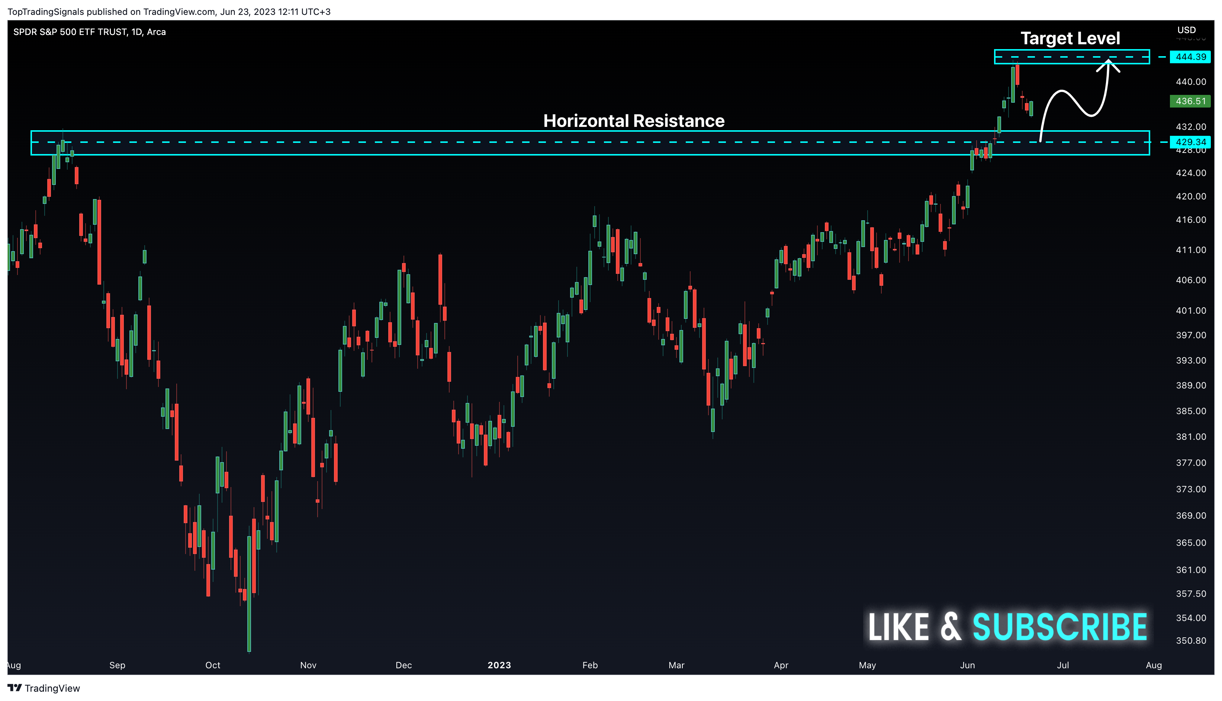1222x701 pixels.
Task: Click the green 436.51 current price label
Action: (x=1190, y=101)
